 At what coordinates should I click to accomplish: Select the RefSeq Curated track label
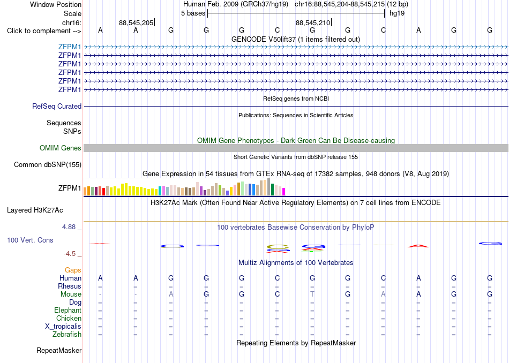tap(57, 106)
